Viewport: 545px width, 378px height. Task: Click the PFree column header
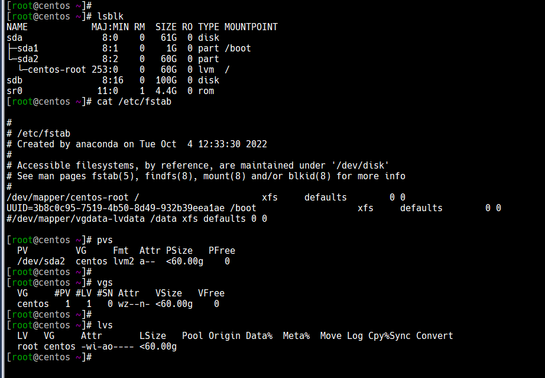[x=222, y=251]
